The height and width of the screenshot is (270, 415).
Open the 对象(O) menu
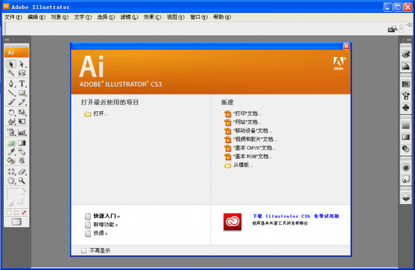coord(60,17)
